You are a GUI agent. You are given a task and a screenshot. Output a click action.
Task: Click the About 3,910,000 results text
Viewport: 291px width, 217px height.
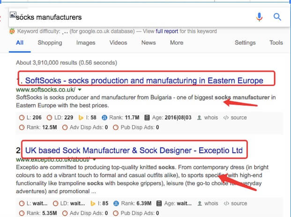tap(67, 62)
